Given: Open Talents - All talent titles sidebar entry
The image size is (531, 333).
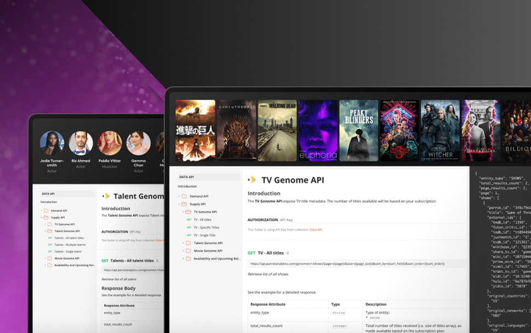Looking at the screenshot, I should [69, 238].
